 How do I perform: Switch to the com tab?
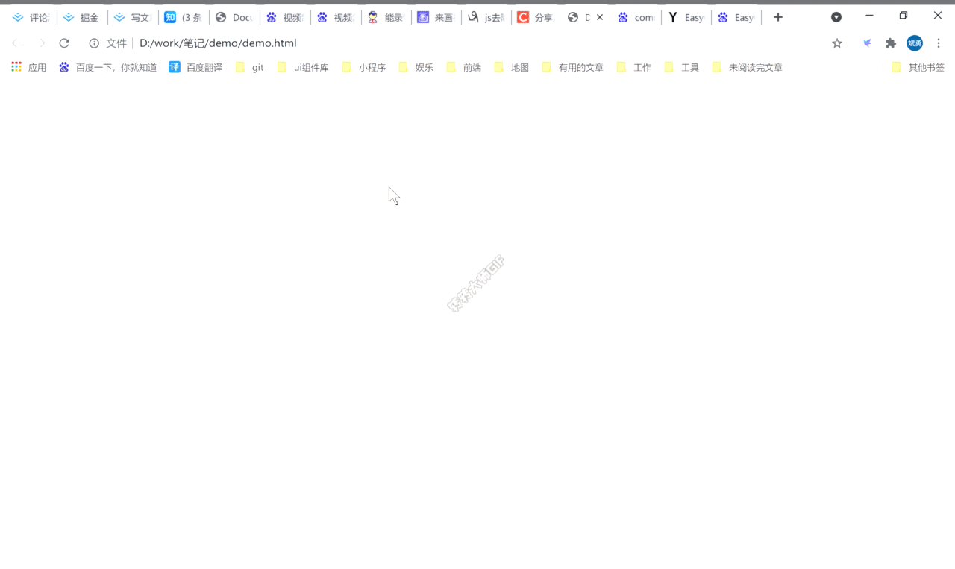(x=636, y=17)
